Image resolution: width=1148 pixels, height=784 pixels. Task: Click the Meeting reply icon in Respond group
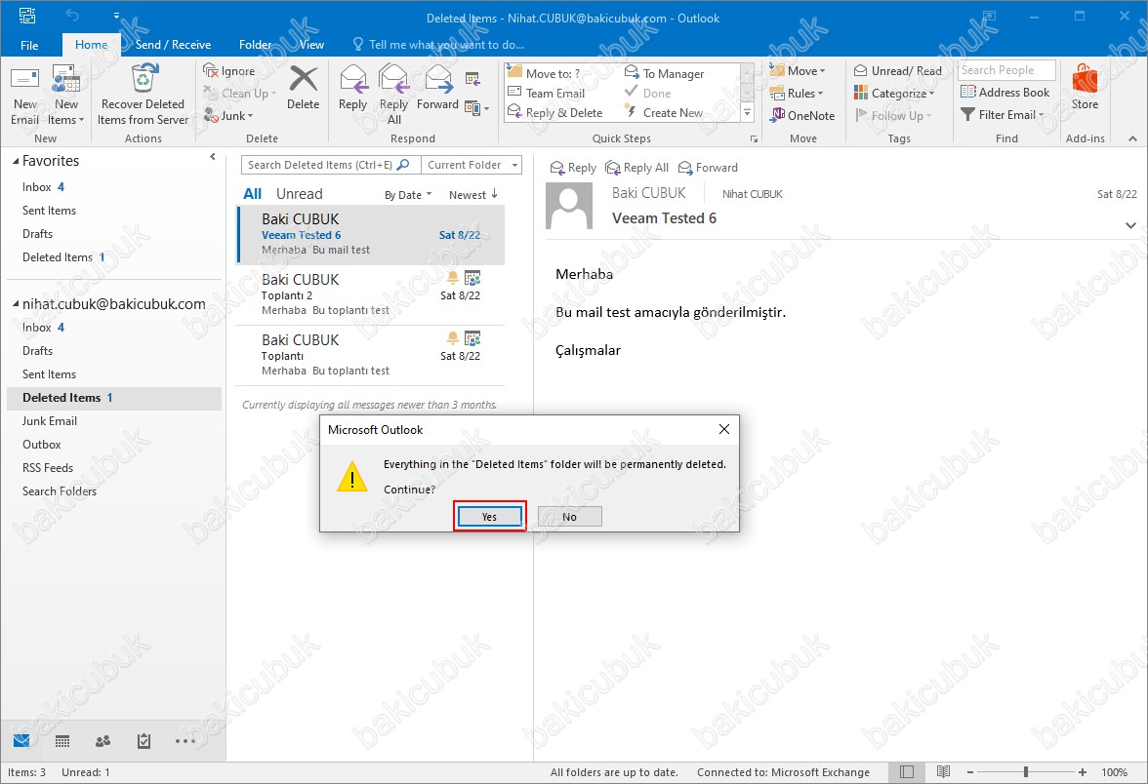point(472,79)
